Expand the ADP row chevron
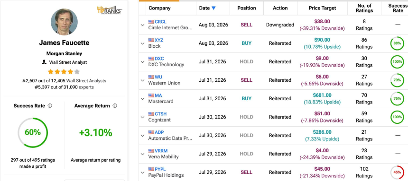This screenshot has width=408, height=181. coord(142,135)
